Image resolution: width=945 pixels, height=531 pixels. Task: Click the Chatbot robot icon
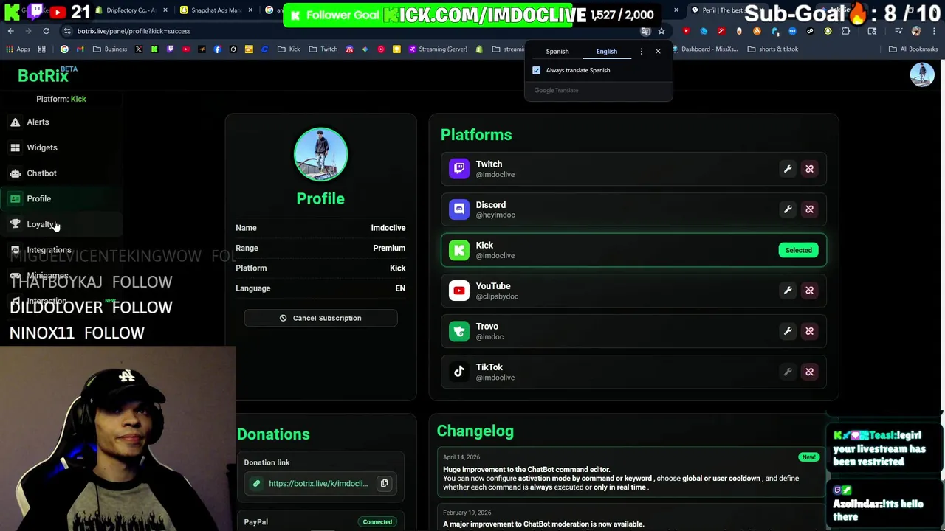coord(15,173)
